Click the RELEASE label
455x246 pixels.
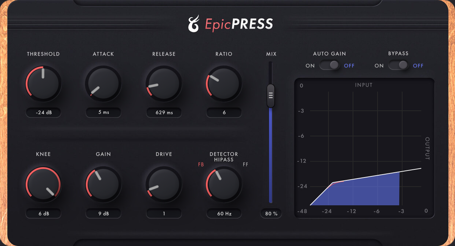click(164, 54)
